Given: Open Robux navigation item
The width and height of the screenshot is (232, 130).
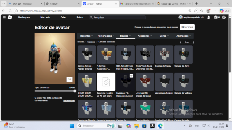Looking at the screenshot, I should point(80,17).
